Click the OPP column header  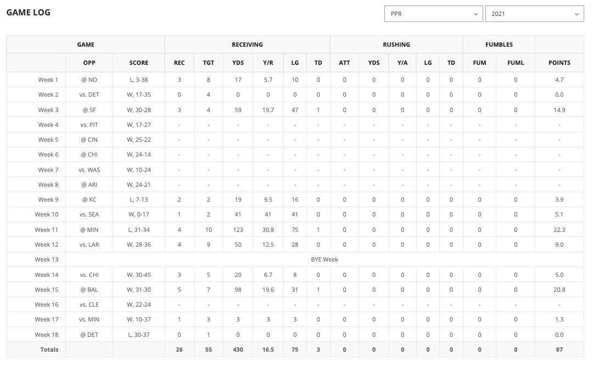click(x=89, y=63)
